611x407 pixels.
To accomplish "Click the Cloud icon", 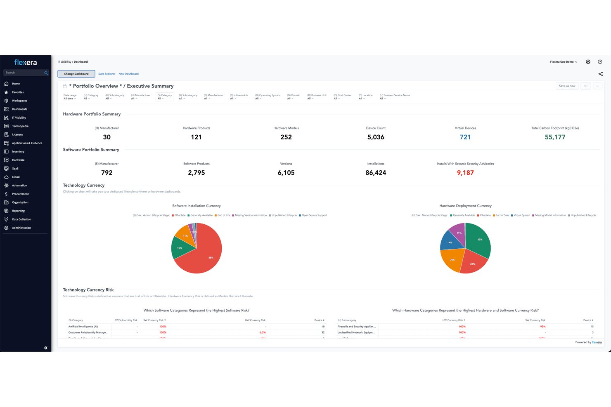I will click(x=6, y=177).
